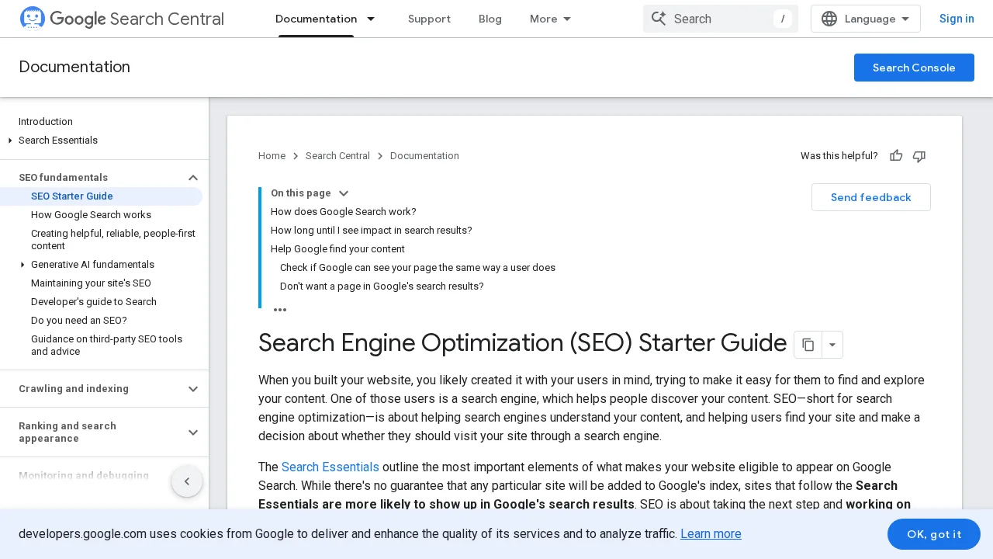Follow the Search Essentials link in the paragraph

point(330,467)
